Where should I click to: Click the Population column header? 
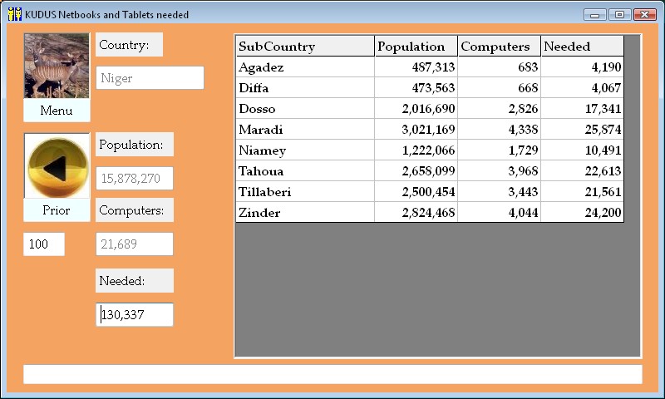point(416,47)
